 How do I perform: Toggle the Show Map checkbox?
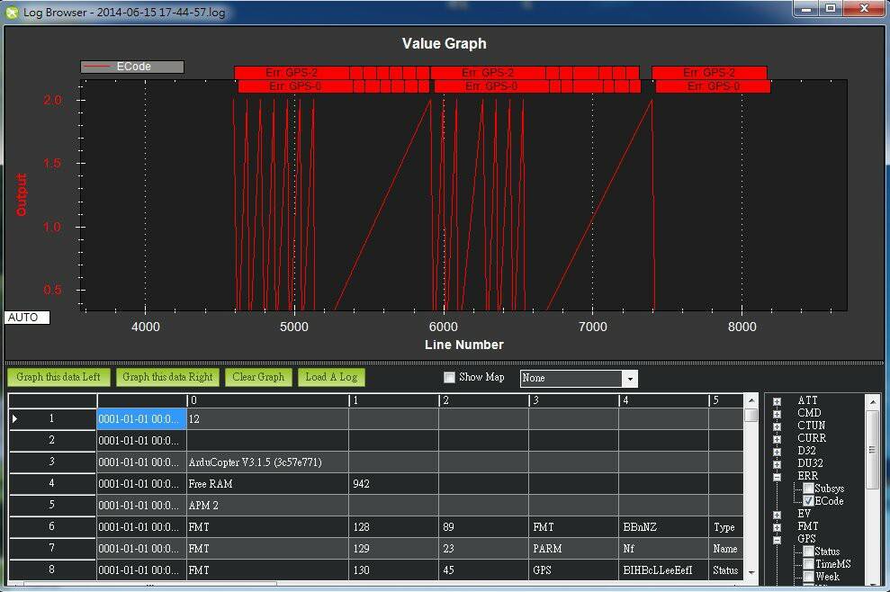pos(450,377)
